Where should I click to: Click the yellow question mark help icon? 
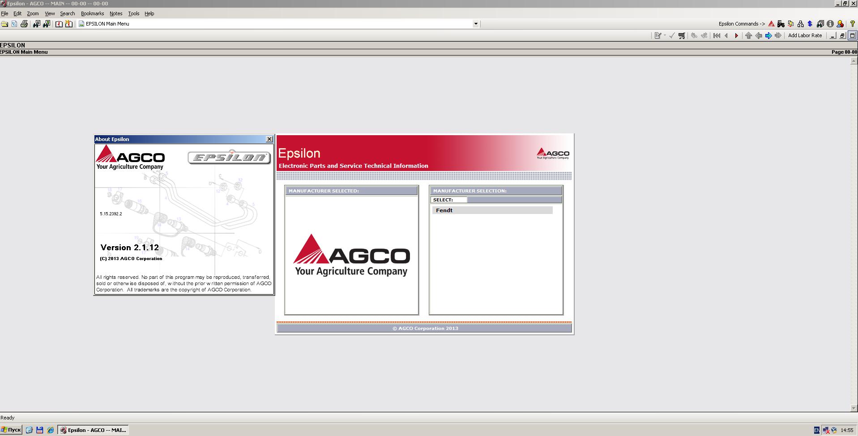coord(852,24)
